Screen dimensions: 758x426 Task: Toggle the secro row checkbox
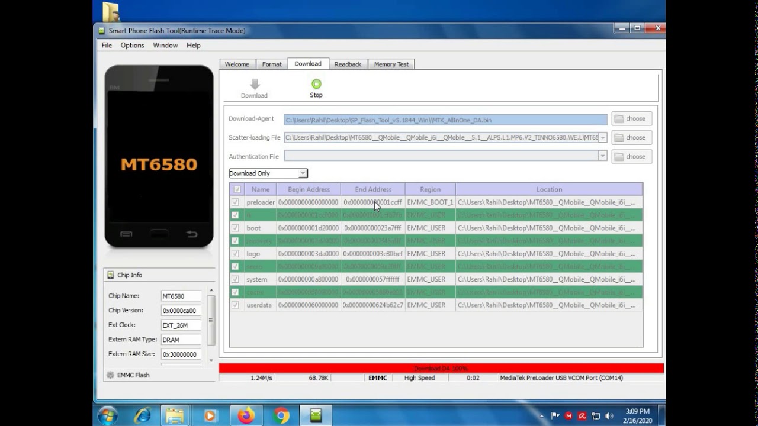[236, 266]
